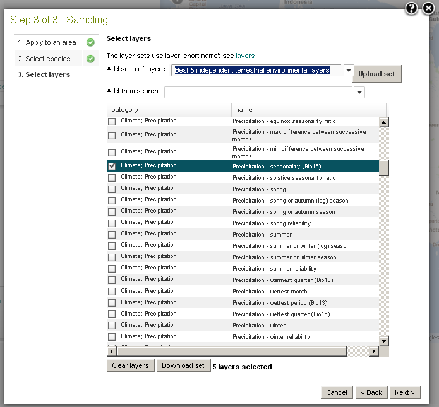Image resolution: width=439 pixels, height=407 pixels.
Task: Click the Next > button
Action: (405, 392)
